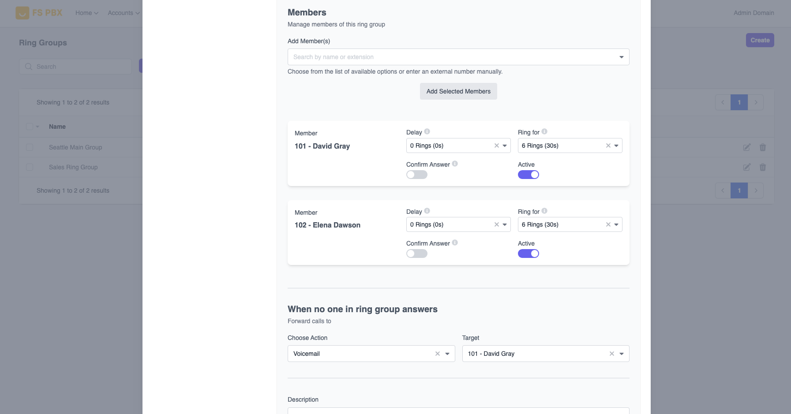Click the magnifier icon in the search bar

tap(28, 66)
